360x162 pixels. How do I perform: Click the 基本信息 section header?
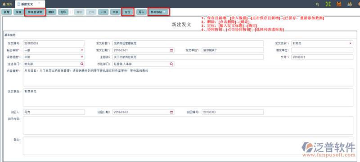coord(10,35)
